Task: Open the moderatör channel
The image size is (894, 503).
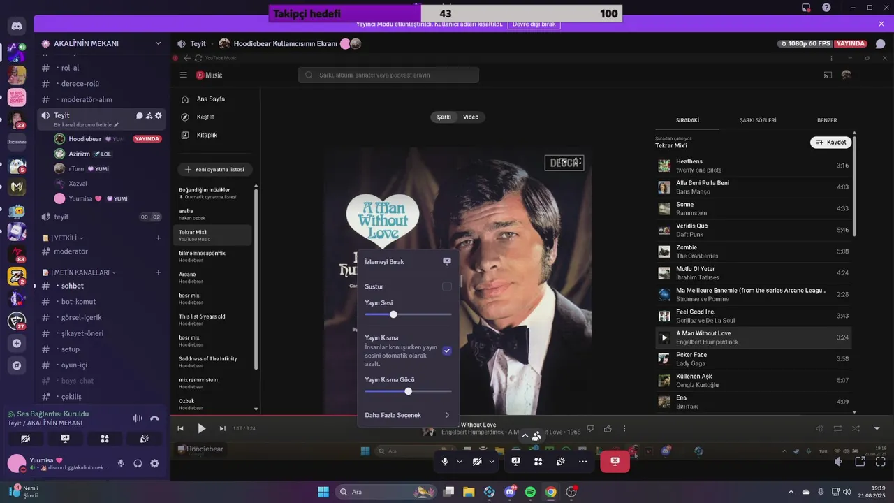Action: (100, 251)
